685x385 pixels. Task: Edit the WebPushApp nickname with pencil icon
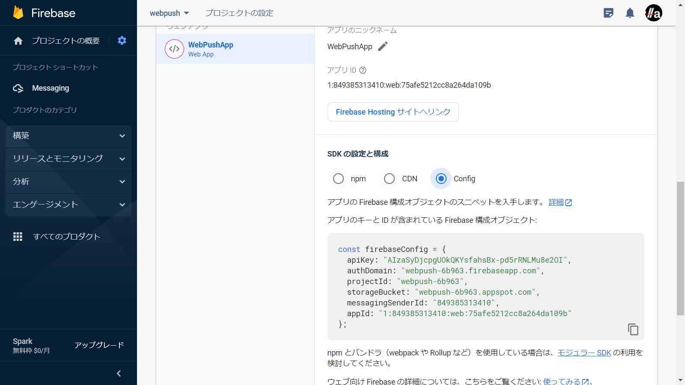tap(383, 46)
